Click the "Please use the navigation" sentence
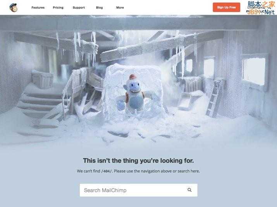This screenshot has width=277, height=207. click(157, 171)
